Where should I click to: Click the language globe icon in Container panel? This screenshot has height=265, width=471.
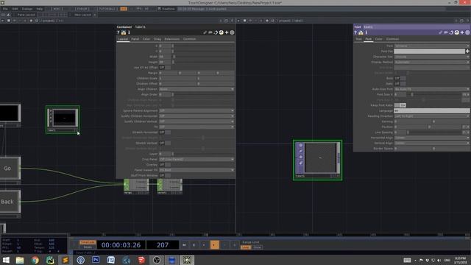pyautogui.click(x=221, y=32)
